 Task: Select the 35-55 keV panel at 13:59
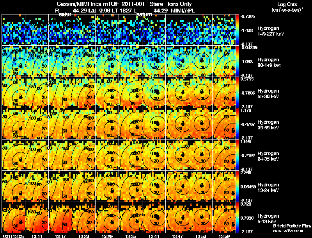224,124
